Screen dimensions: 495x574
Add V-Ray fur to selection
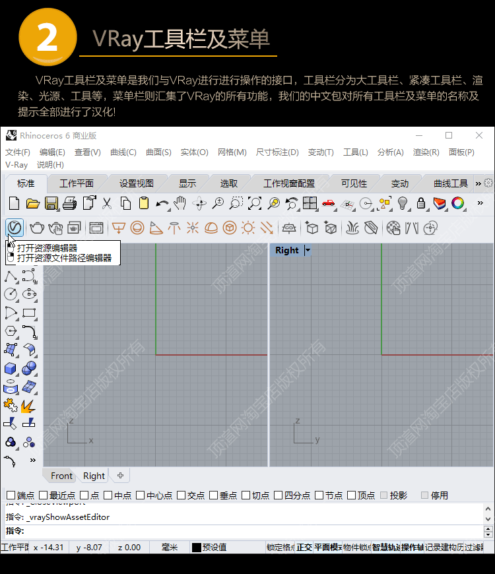point(352,228)
